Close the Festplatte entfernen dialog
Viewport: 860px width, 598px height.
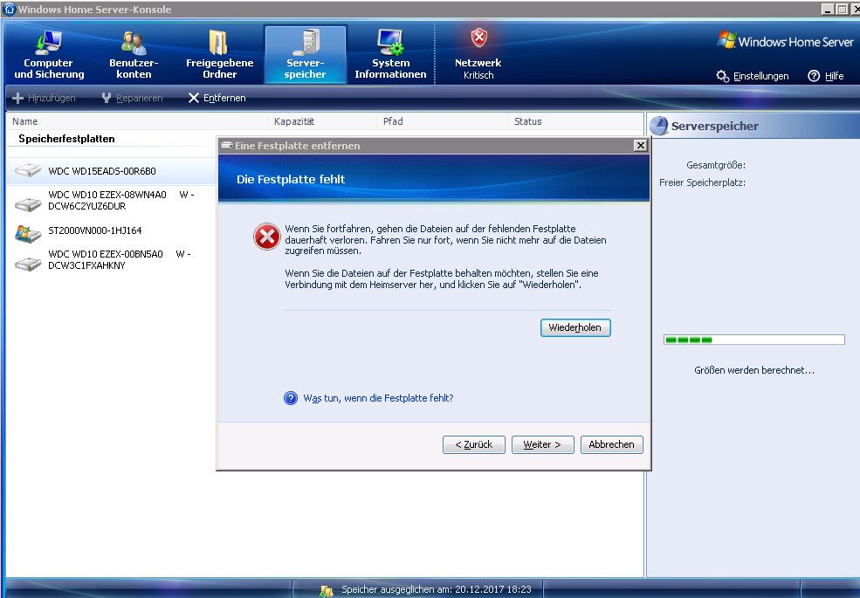coord(640,146)
